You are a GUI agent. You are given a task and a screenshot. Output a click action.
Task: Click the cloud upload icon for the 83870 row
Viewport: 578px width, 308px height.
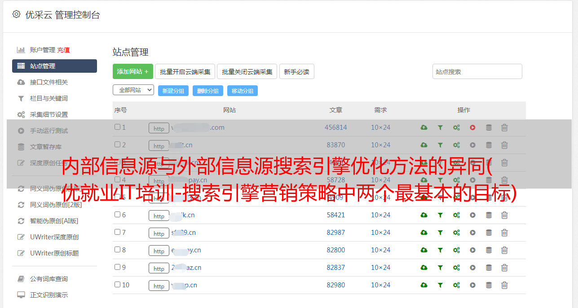click(424, 145)
